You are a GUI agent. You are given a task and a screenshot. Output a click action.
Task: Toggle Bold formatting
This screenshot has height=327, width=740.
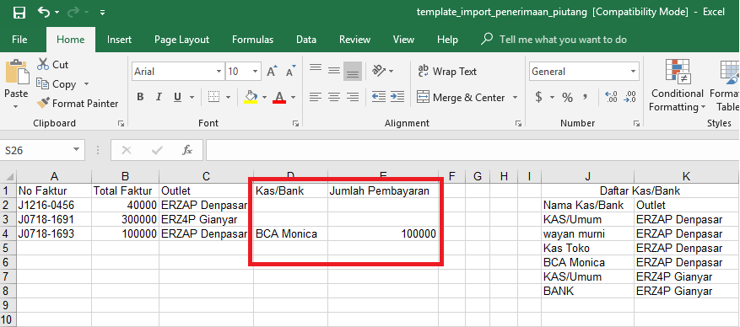140,97
